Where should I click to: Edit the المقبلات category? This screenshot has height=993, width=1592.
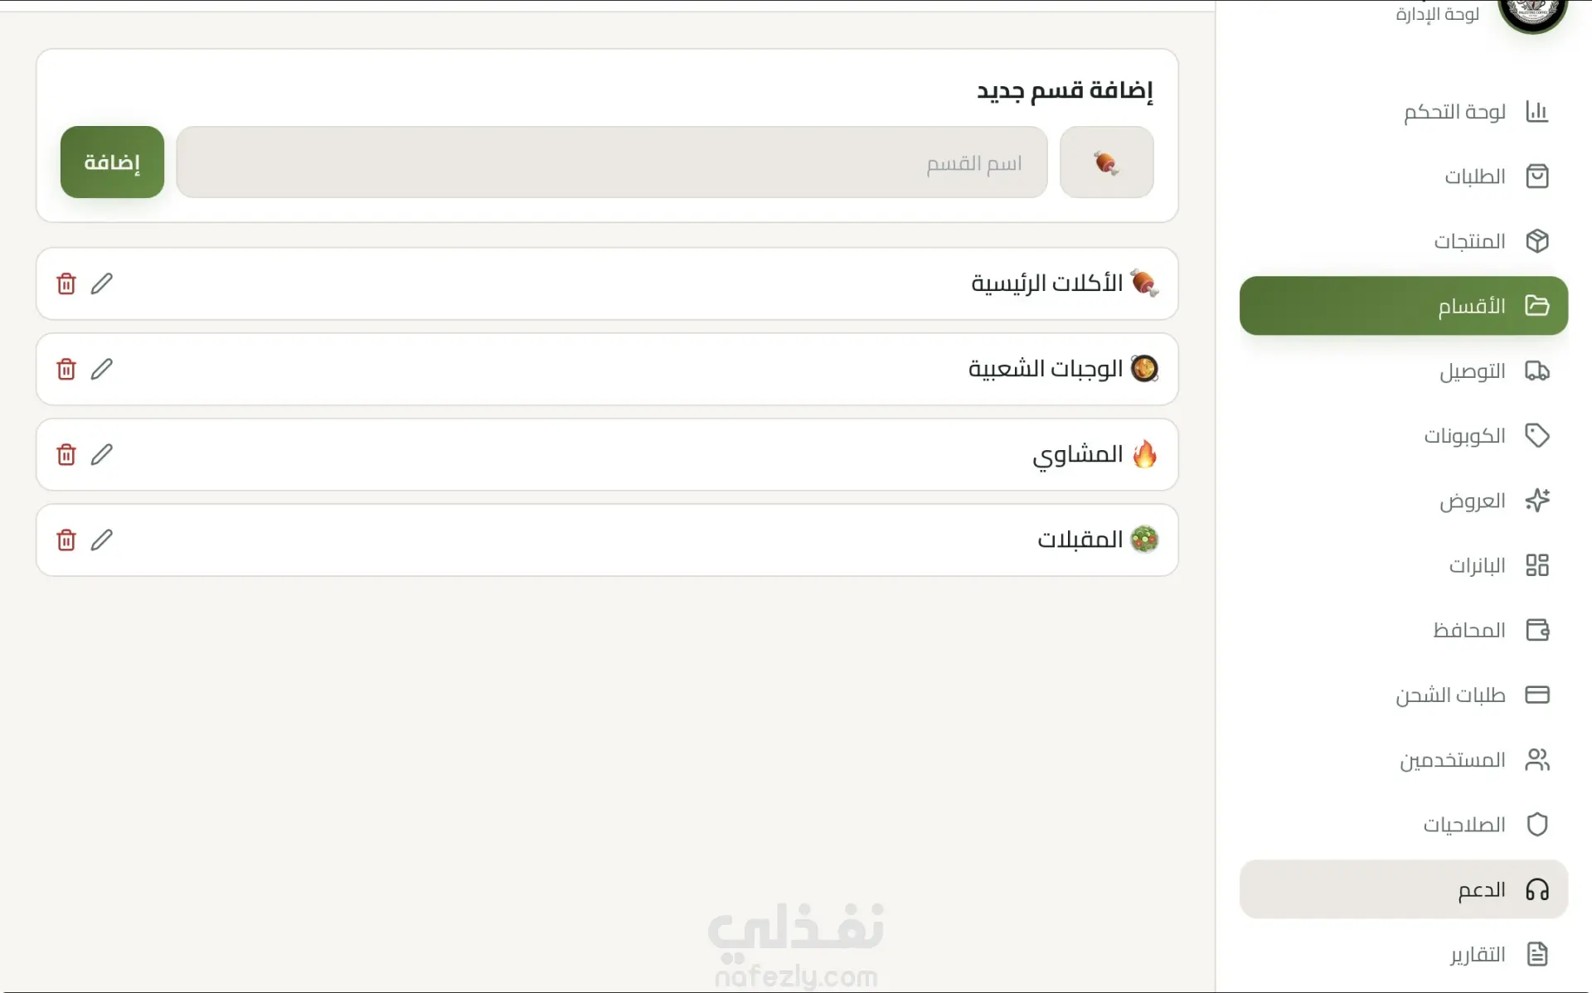tap(102, 540)
